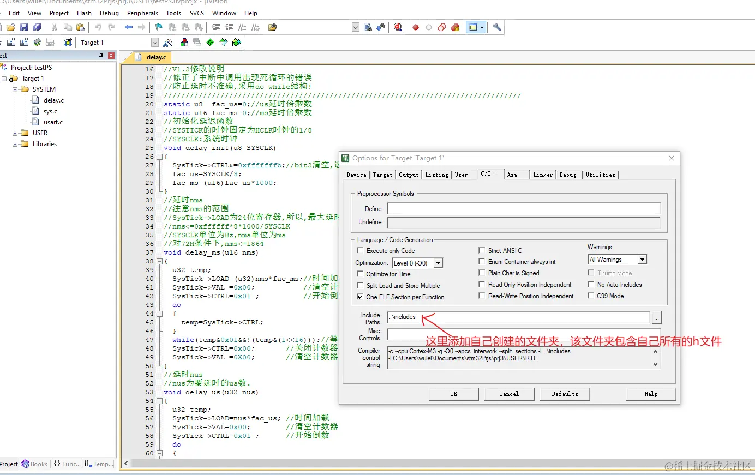Switch to the Linker tab
Screen dimensions: 755x475
[542, 175]
